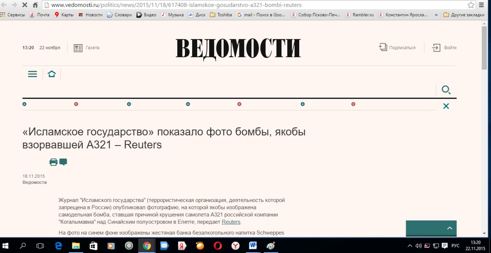Screen dimensions: 491x253
Task: Switch to Microsoft Word taskbar icon
Action: click(x=253, y=246)
